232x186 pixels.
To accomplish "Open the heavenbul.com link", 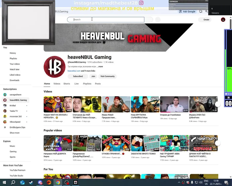I will pos(74,71).
